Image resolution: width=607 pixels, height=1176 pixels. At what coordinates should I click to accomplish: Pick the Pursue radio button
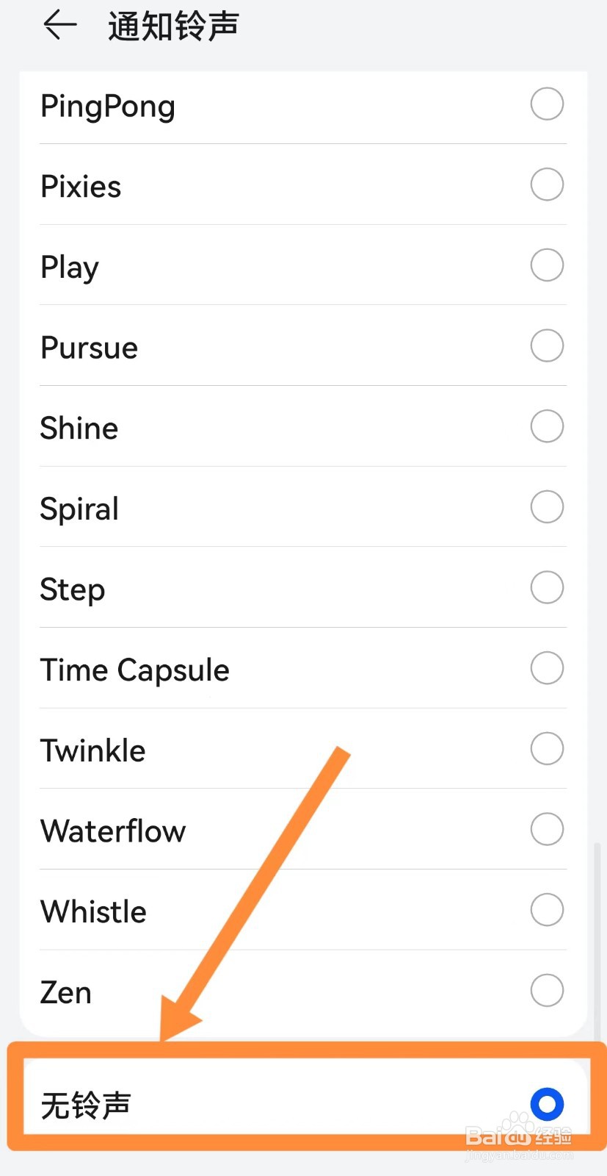click(x=547, y=345)
